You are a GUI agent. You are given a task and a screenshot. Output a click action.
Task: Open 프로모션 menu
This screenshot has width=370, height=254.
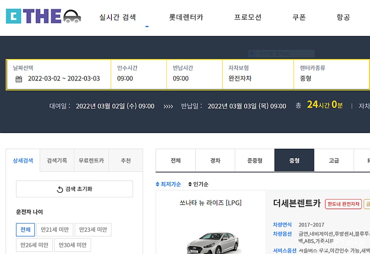pos(248,17)
